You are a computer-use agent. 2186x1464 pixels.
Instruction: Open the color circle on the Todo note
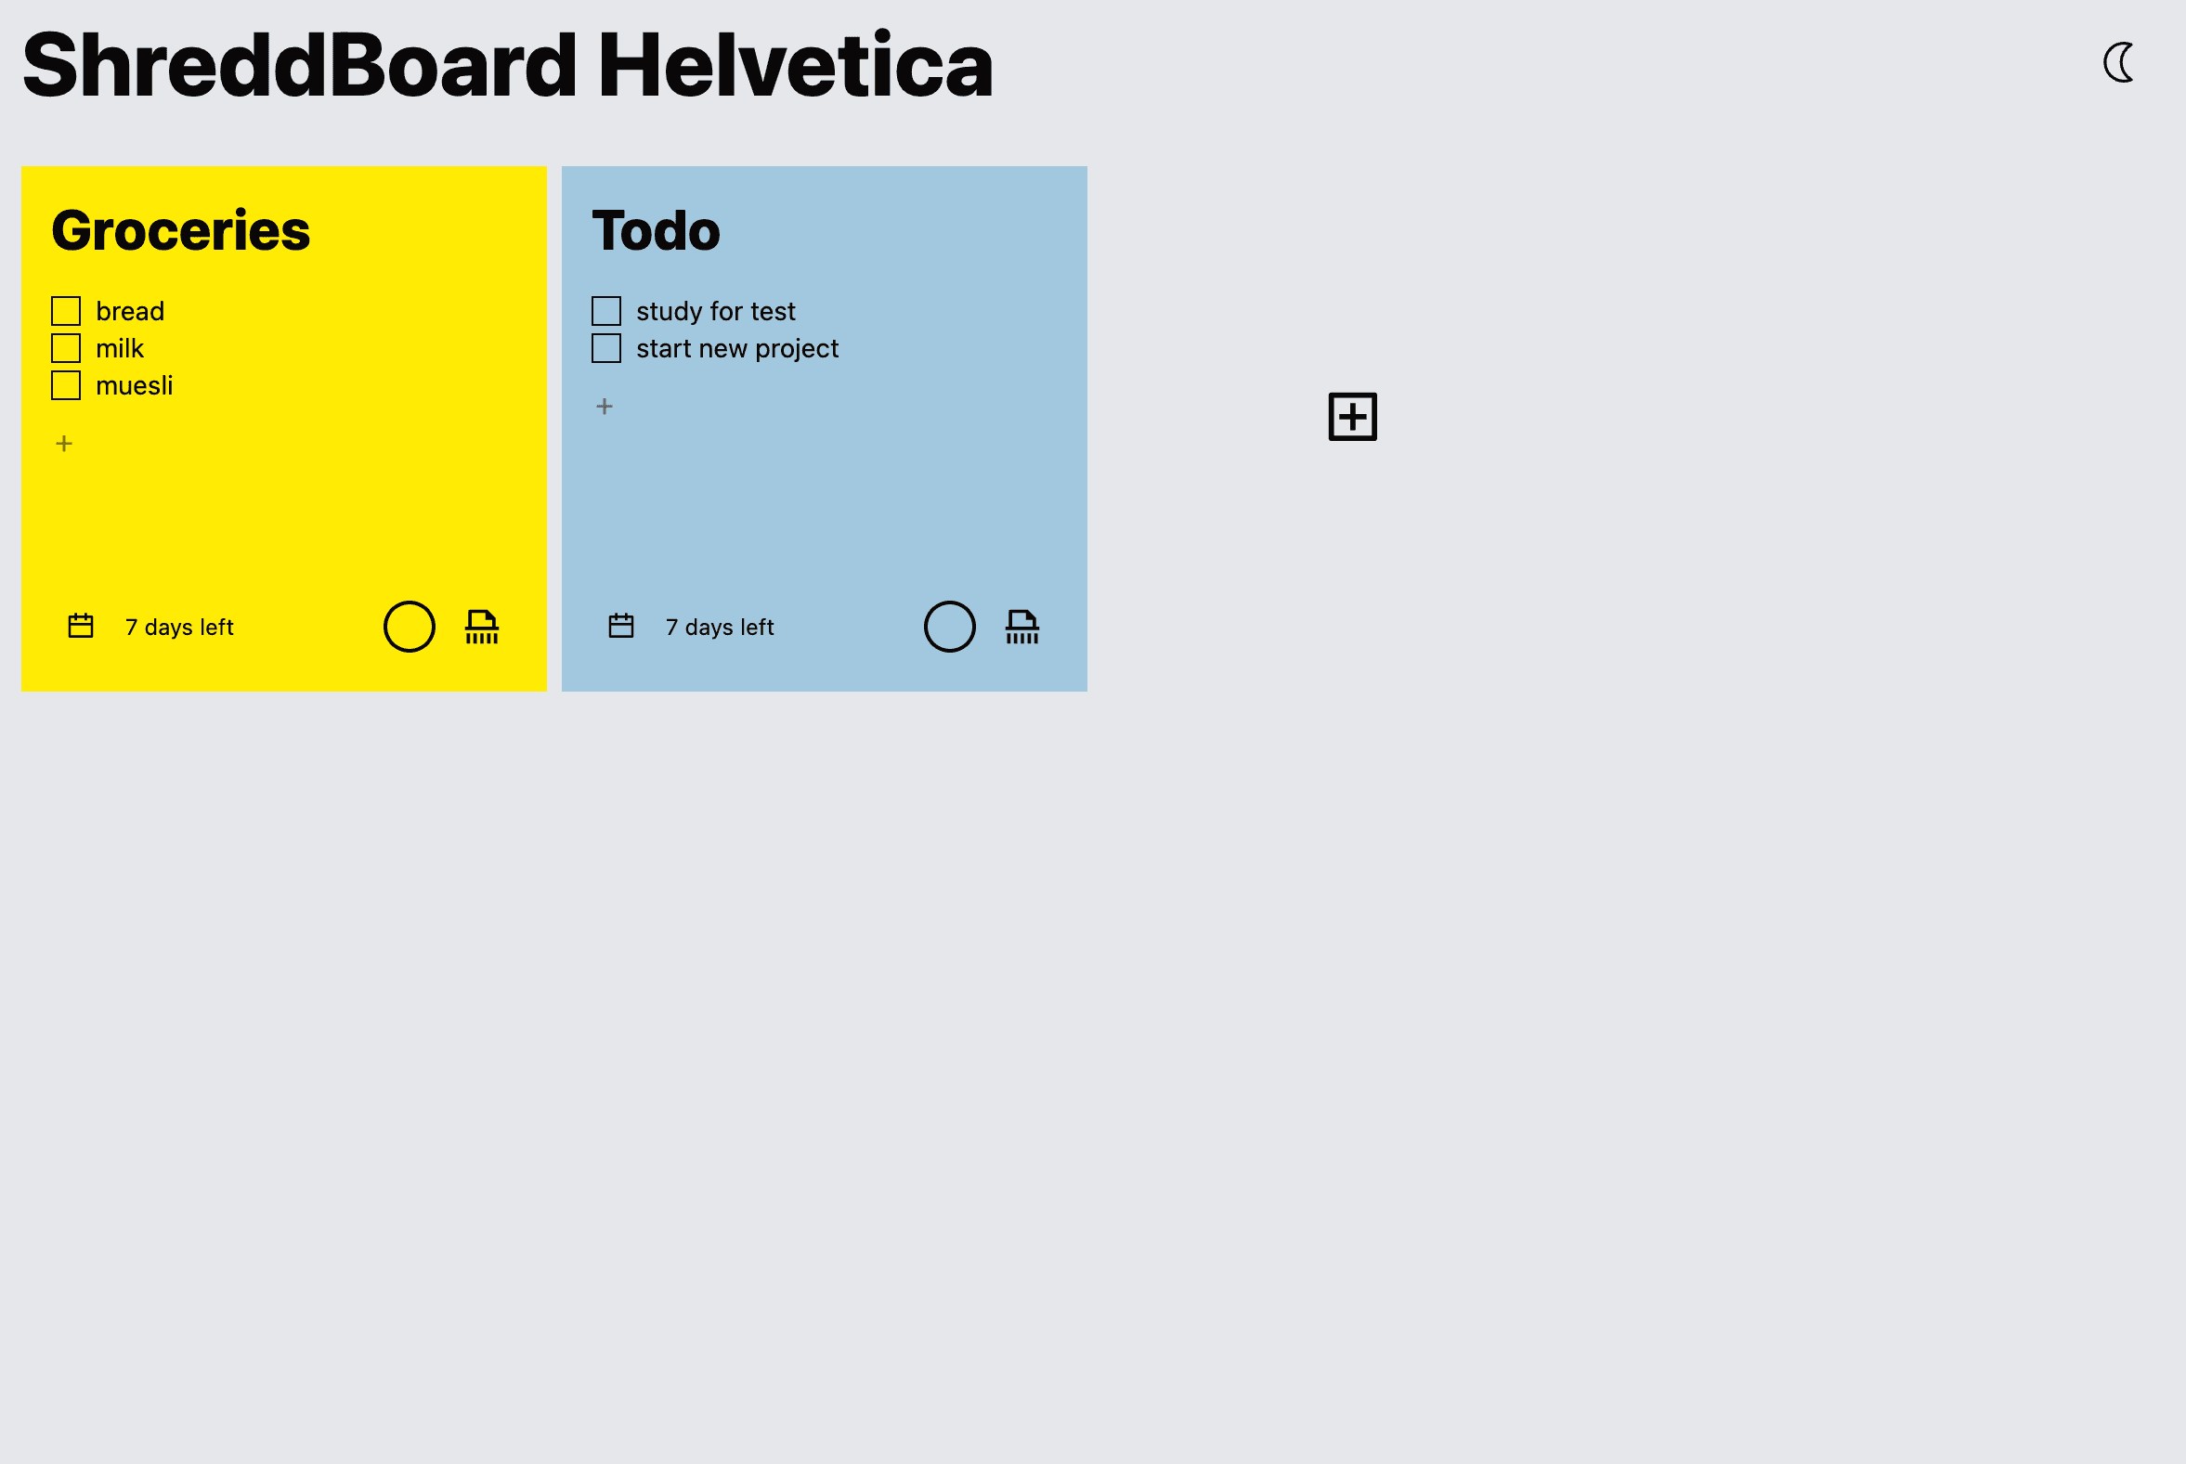point(950,627)
